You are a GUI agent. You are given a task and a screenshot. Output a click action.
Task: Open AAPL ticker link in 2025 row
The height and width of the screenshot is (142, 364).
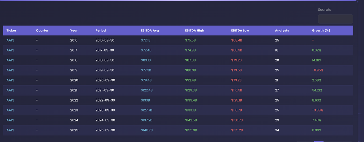[x=10, y=130]
